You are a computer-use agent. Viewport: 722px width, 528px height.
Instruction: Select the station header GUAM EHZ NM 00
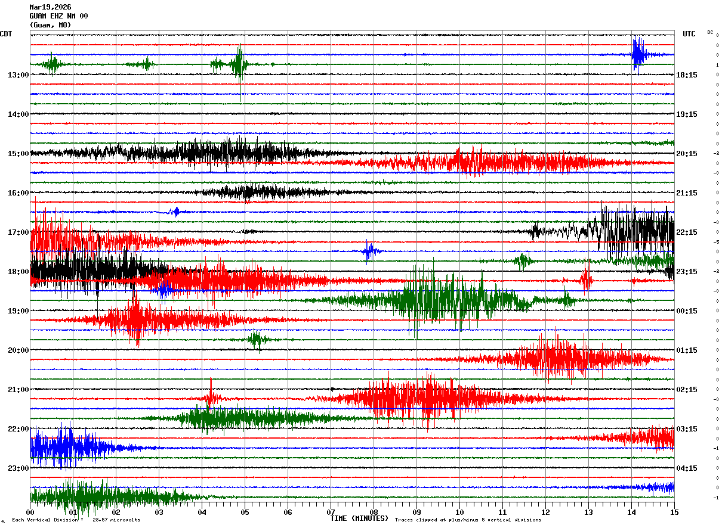(58, 16)
